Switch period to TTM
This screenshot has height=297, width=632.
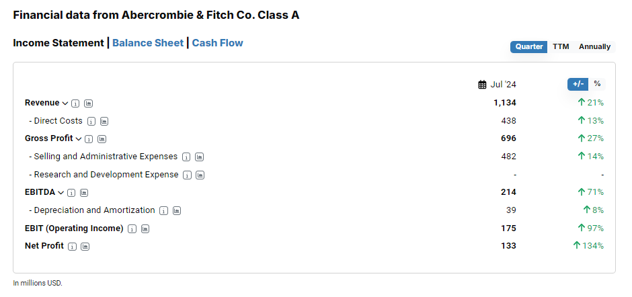[561, 47]
